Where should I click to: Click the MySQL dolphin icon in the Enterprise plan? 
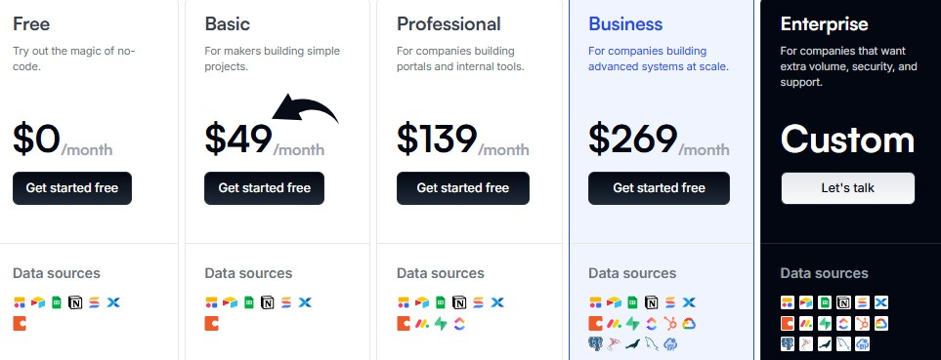point(844,343)
